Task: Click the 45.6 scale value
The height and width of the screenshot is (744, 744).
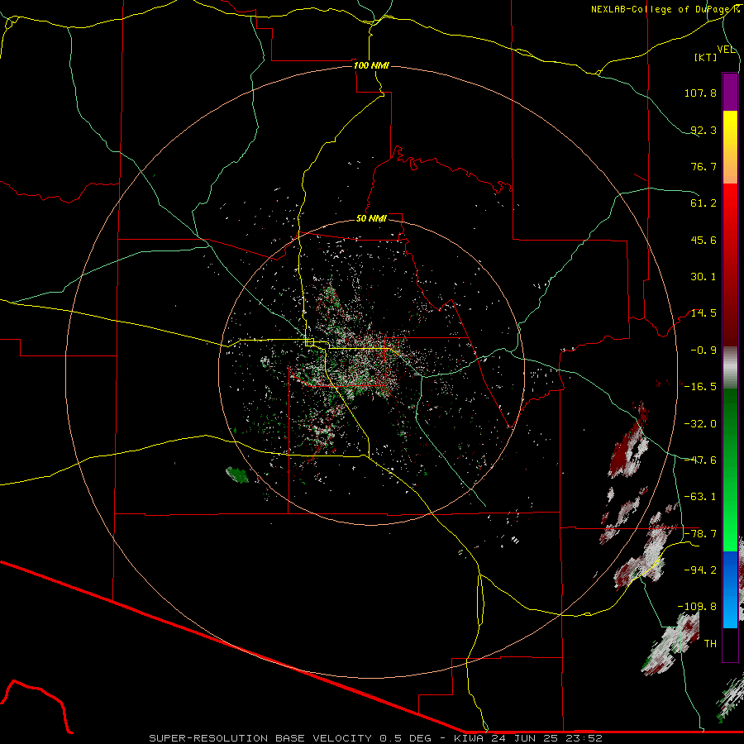Action: click(703, 240)
